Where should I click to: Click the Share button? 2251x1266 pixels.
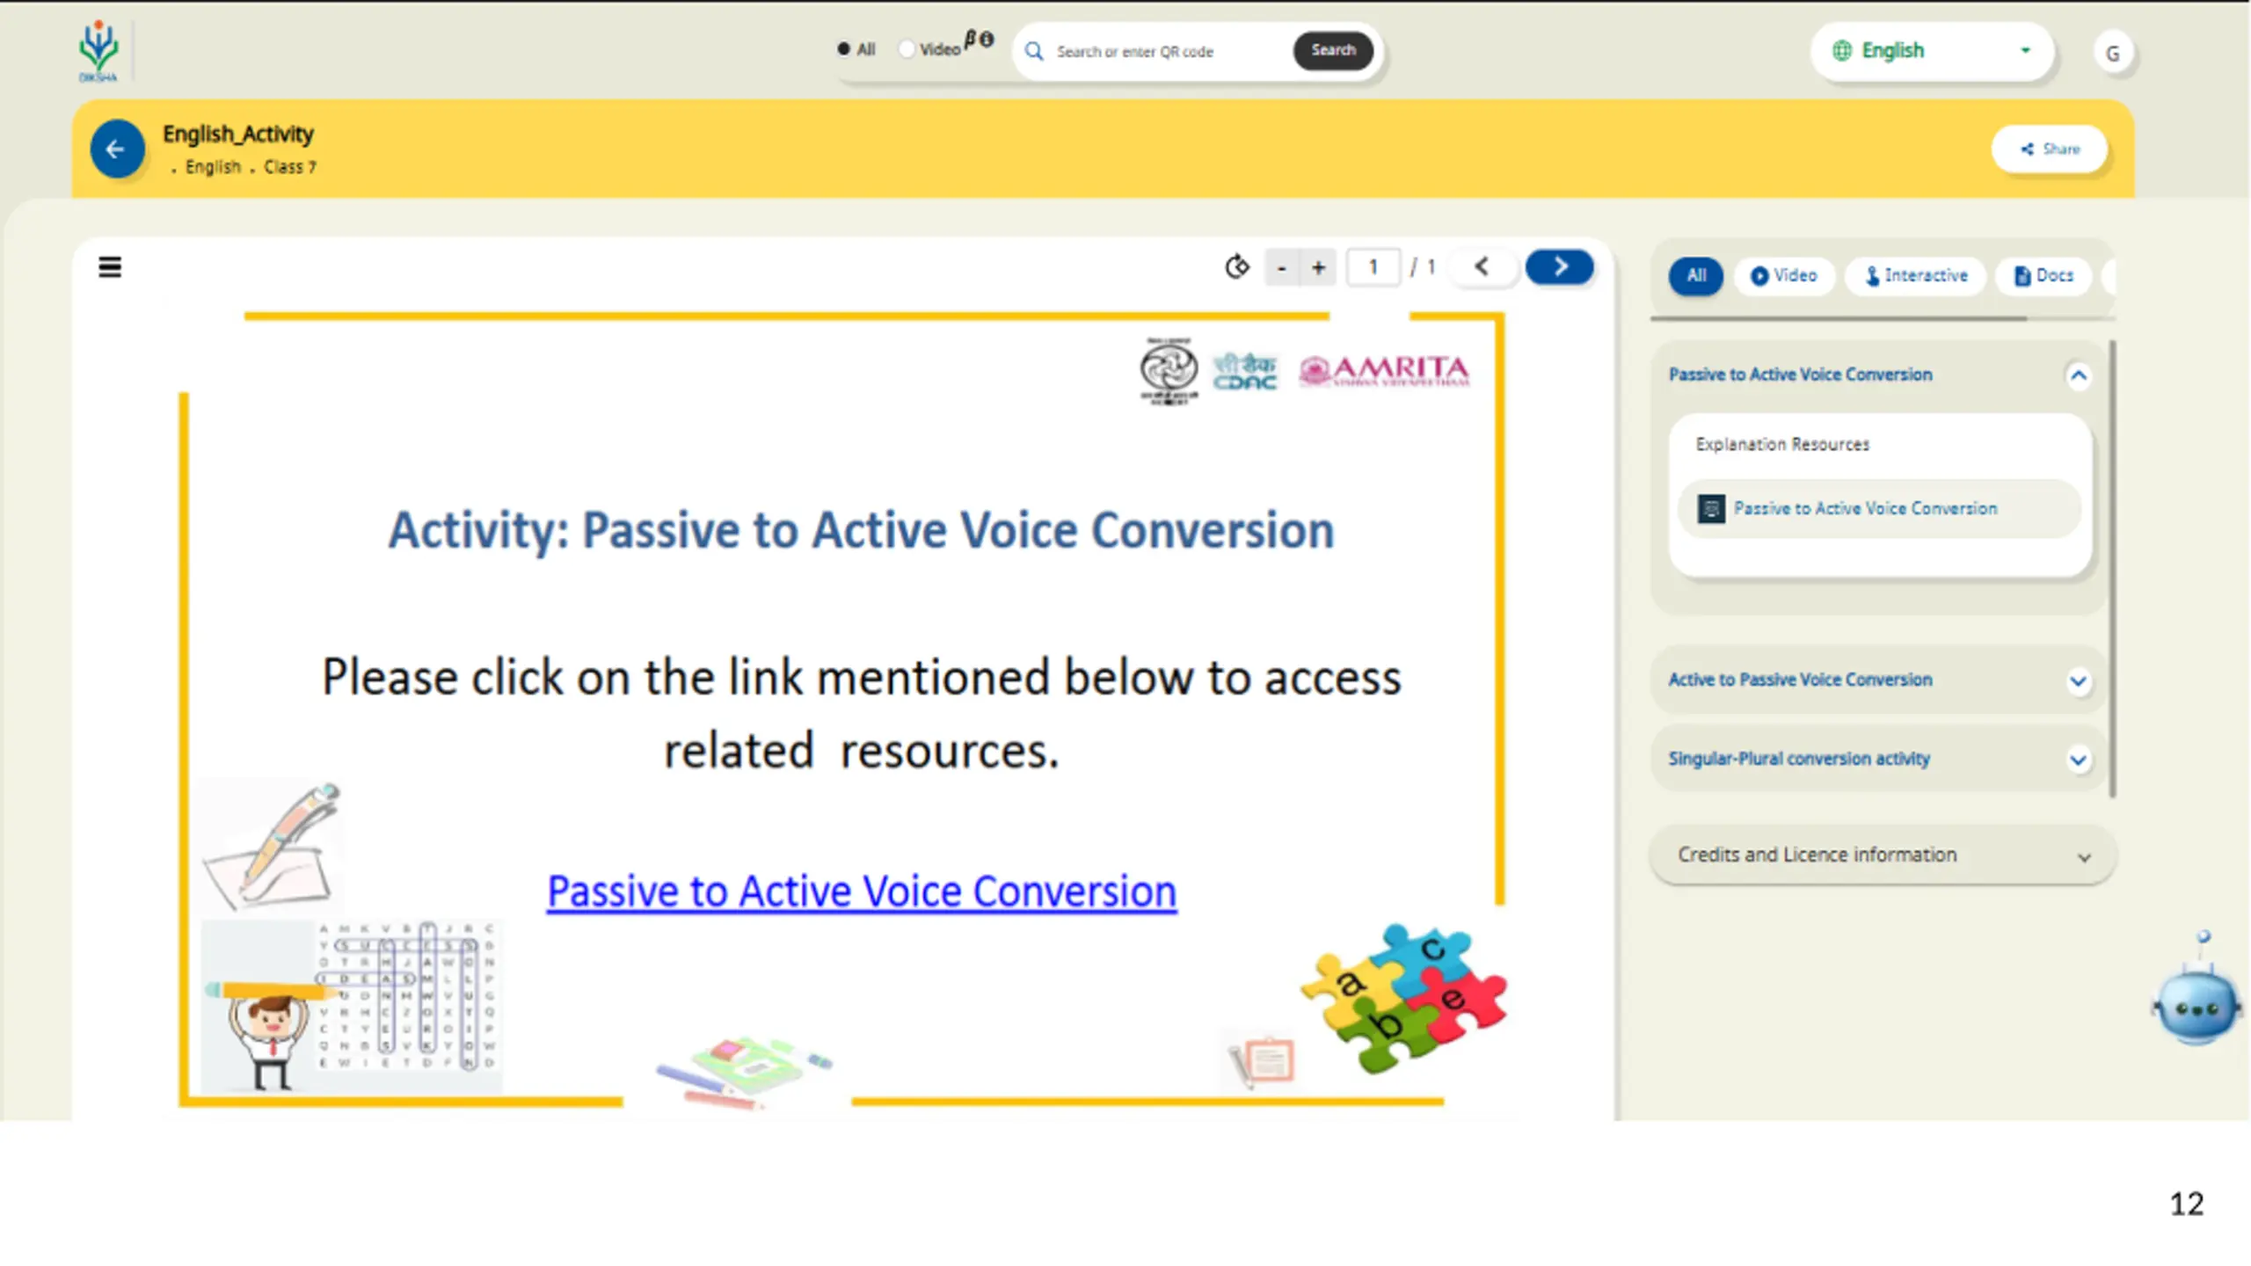point(2049,149)
